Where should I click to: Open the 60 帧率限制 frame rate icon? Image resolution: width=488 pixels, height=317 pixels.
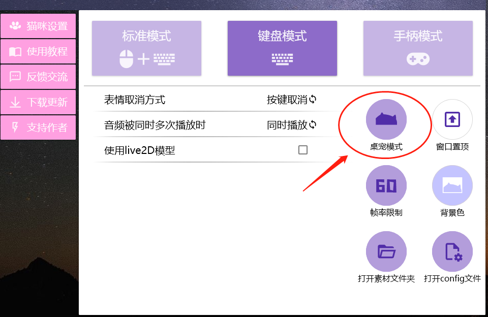[386, 185]
